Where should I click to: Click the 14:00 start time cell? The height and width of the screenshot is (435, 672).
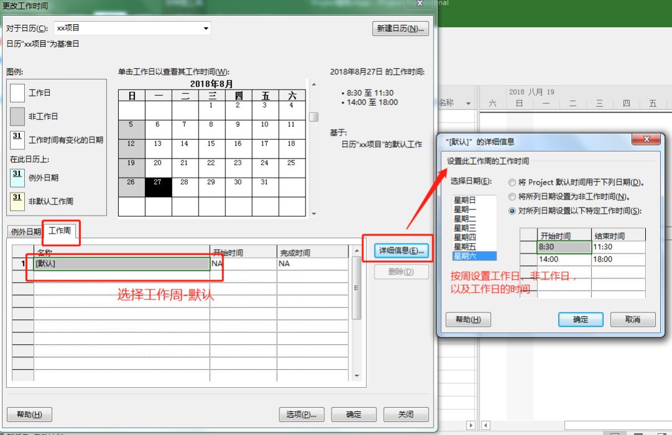coord(564,260)
